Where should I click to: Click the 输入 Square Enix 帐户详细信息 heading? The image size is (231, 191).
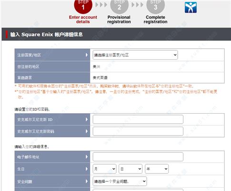point(47,34)
